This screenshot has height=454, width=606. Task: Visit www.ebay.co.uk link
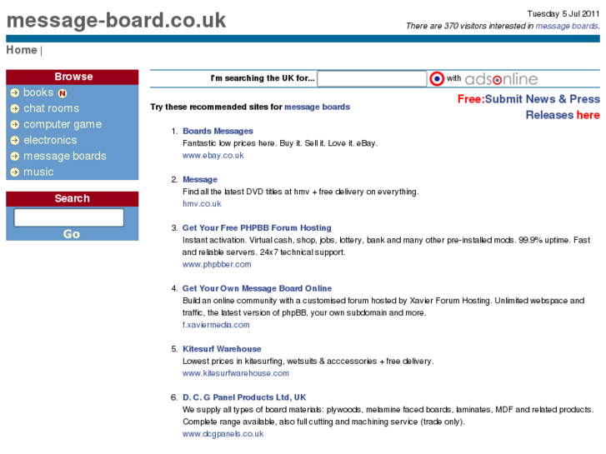[213, 155]
